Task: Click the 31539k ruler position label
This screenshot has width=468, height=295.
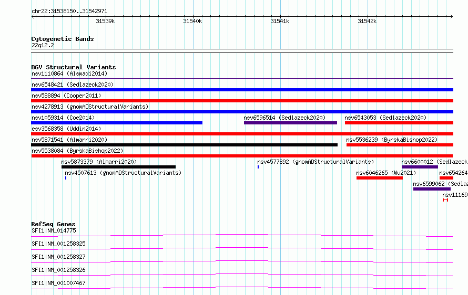Action: coord(105,21)
